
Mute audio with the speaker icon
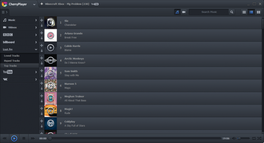234,138
